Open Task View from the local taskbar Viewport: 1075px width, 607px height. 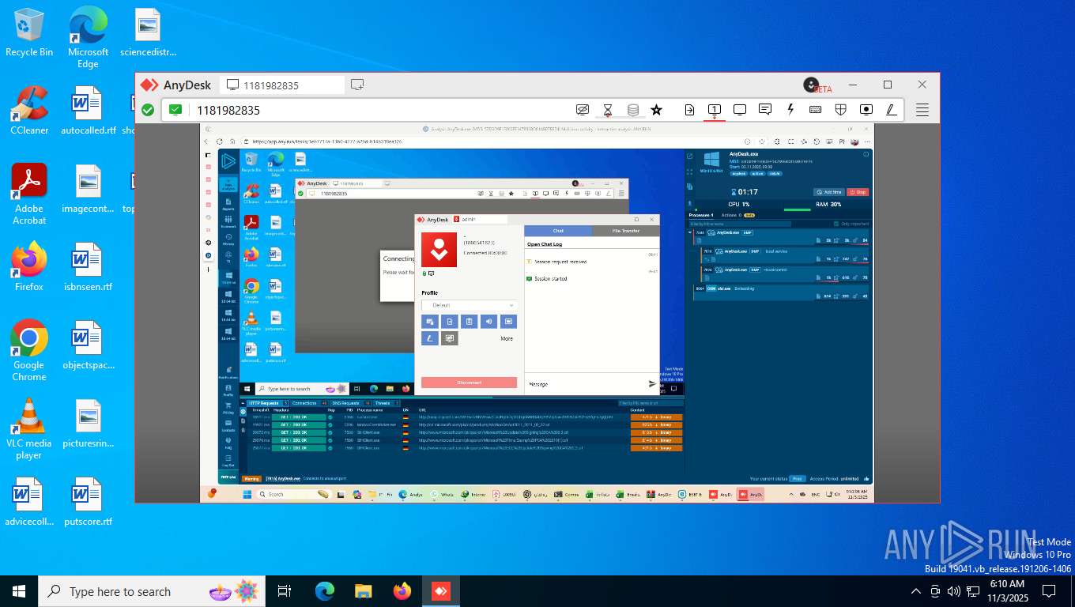click(x=285, y=591)
